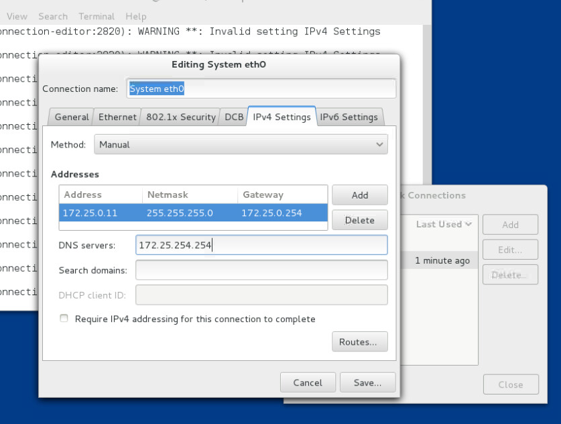Image resolution: width=561 pixels, height=424 pixels.
Task: Click Delete in Network Connections window
Action: coord(510,274)
